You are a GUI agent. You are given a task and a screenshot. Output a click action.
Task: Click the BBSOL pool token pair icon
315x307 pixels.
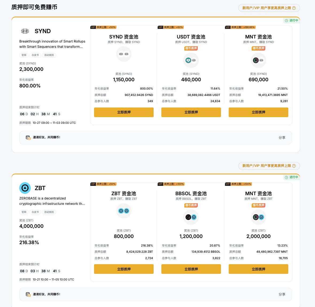pos(191,217)
